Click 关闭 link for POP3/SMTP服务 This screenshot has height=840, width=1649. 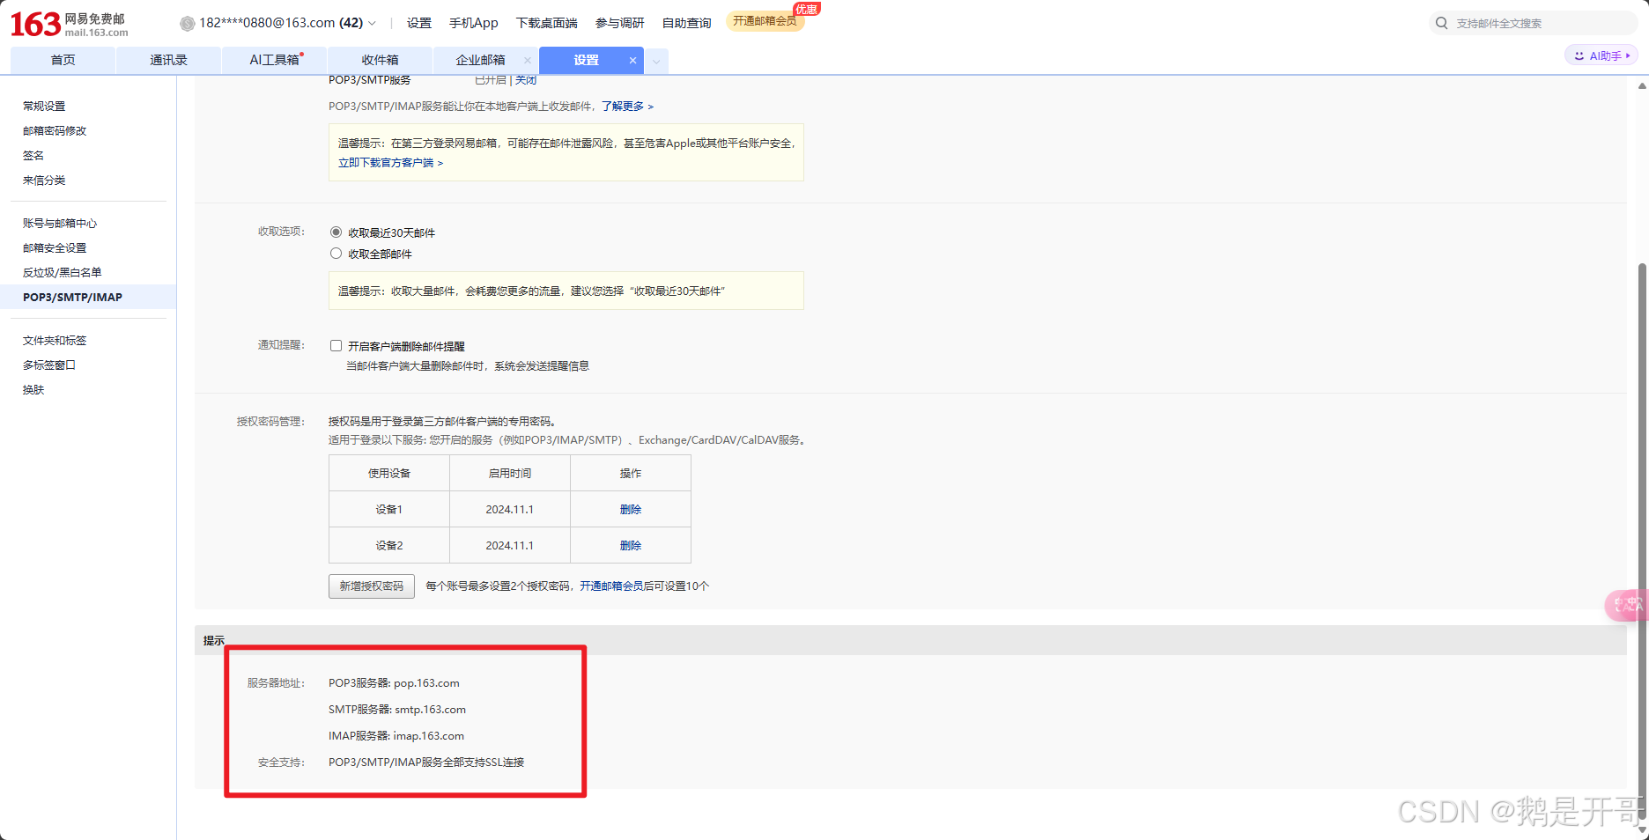tap(526, 80)
